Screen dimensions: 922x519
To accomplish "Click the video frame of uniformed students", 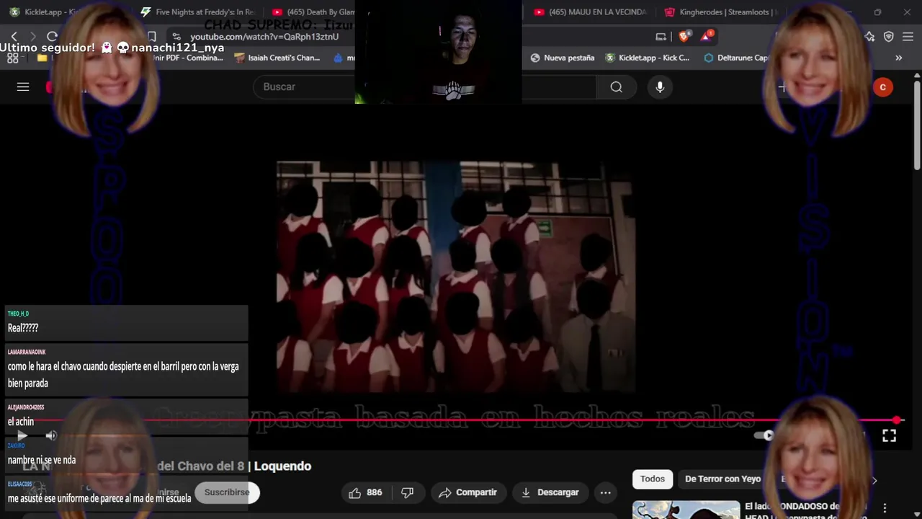I will click(x=455, y=276).
